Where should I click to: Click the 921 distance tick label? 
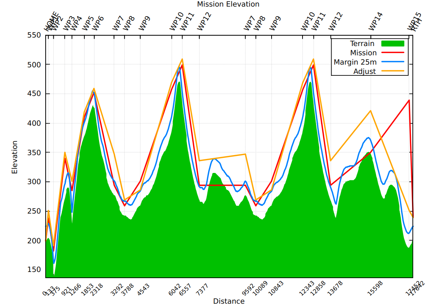66,291
